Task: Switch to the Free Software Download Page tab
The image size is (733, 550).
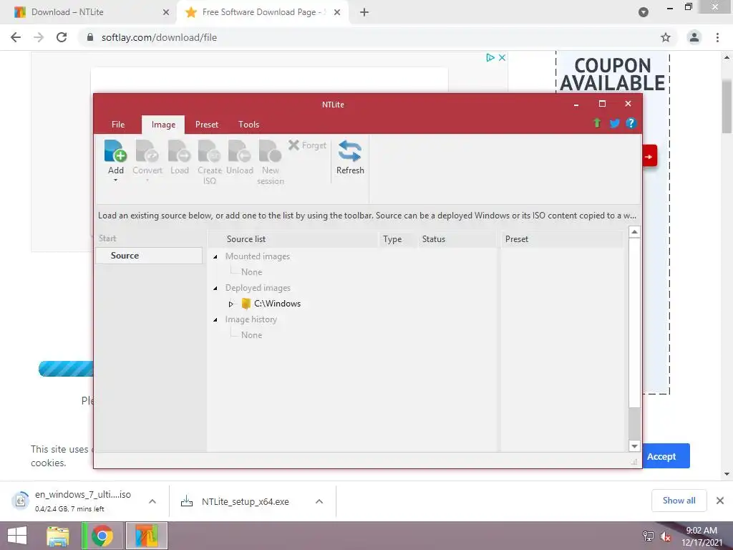Action: tap(262, 12)
